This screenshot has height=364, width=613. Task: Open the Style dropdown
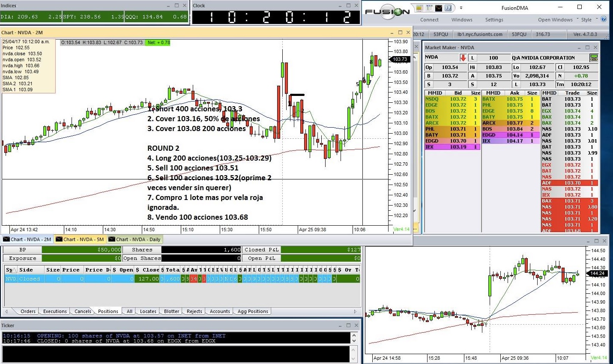coord(589,20)
